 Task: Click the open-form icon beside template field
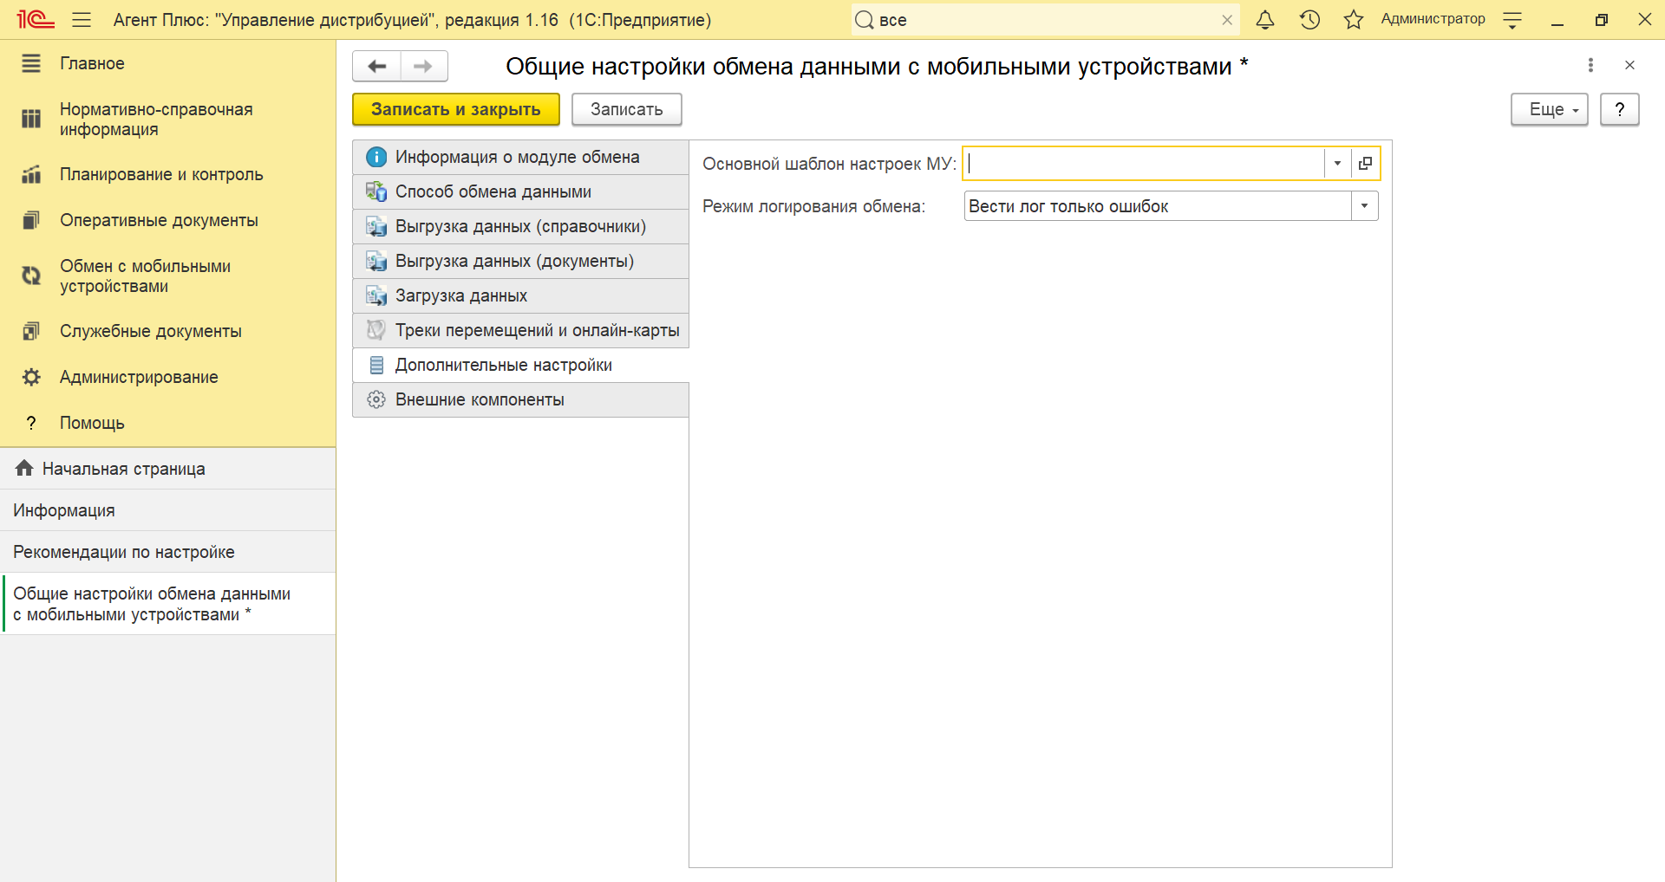pos(1365,164)
